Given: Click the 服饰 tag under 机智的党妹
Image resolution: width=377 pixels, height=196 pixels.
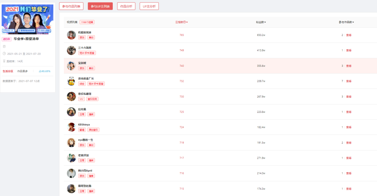Looking at the screenshot, I should coord(82,38).
